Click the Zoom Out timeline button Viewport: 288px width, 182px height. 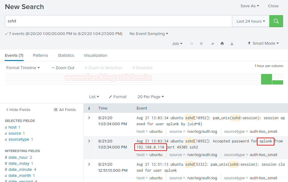point(63,68)
